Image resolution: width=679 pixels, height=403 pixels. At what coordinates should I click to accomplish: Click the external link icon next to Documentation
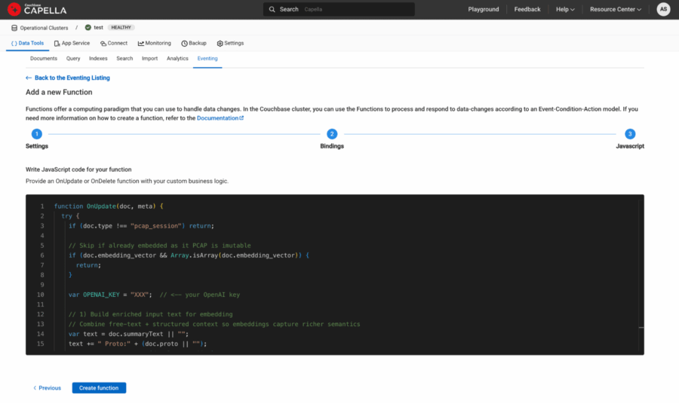pos(241,118)
